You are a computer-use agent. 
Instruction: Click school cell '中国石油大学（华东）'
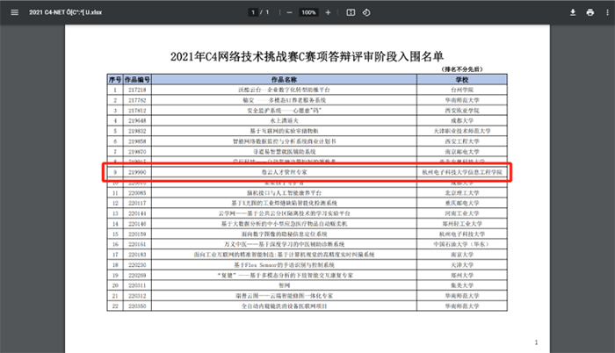(x=462, y=244)
